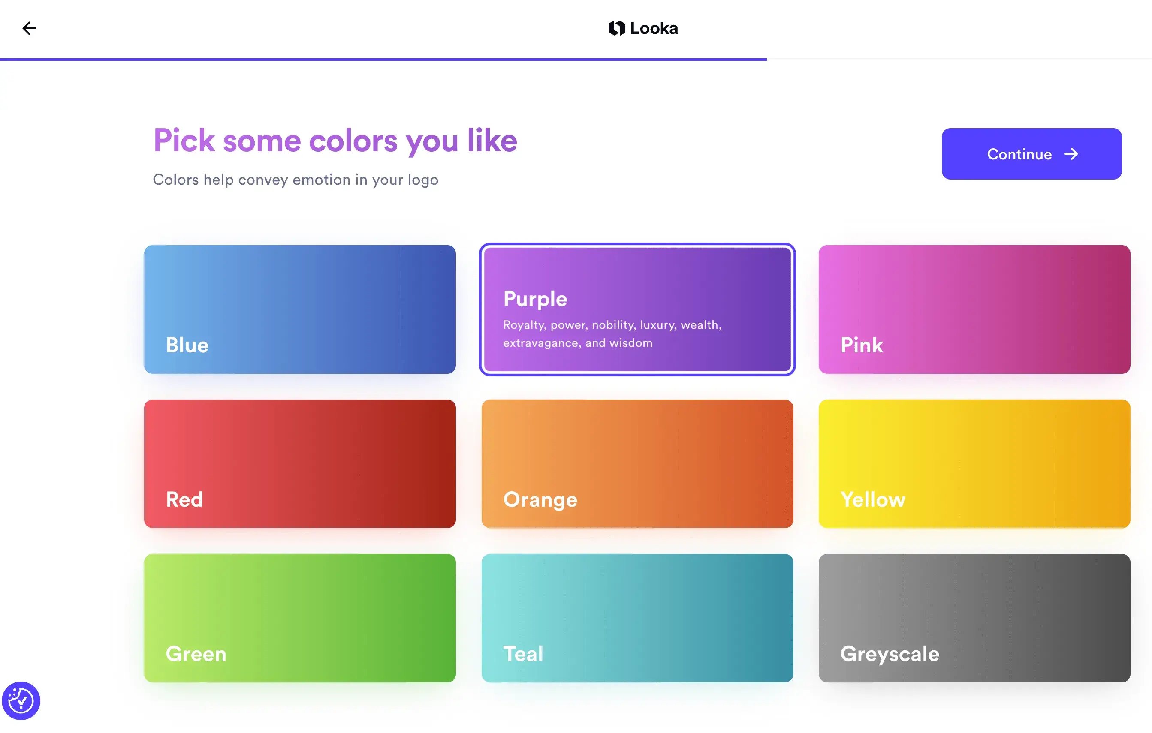Open the cookie preferences badge icon
This screenshot has width=1152, height=733.
tap(21, 700)
